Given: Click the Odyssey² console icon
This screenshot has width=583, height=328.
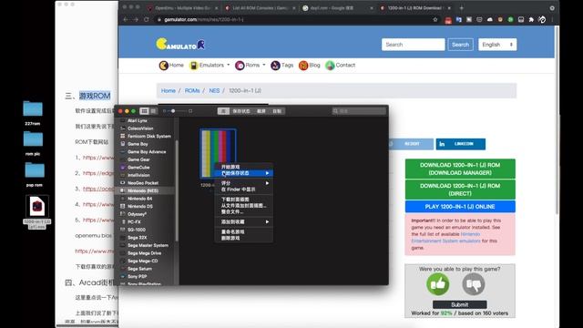Looking at the screenshot, I should point(123,214).
